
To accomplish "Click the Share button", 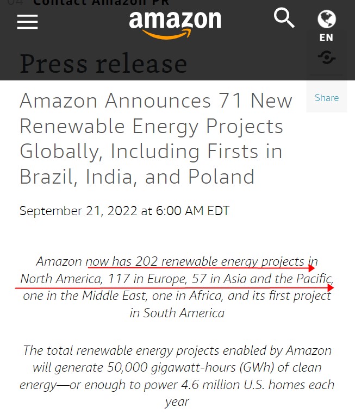I will coord(327,98).
